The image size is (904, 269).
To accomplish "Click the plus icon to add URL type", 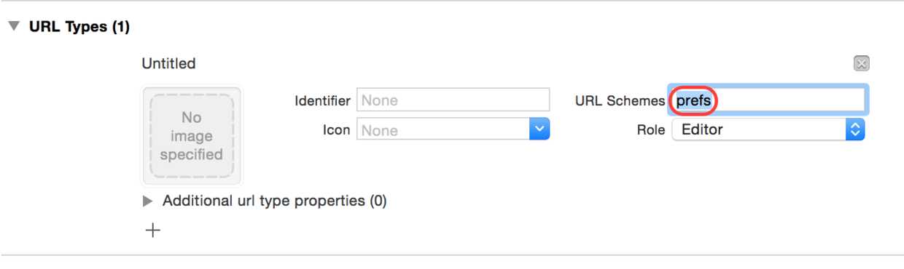I will tap(152, 230).
